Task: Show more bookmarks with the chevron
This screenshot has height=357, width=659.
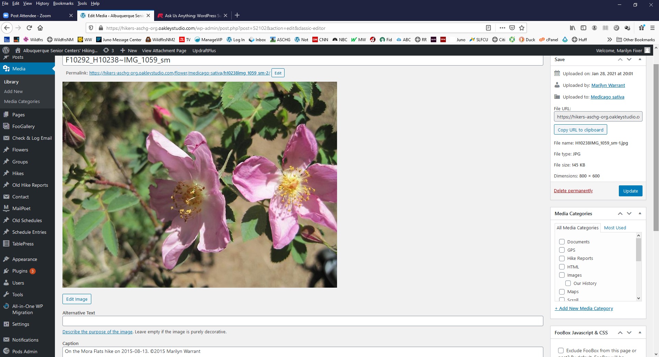Action: (x=609, y=39)
